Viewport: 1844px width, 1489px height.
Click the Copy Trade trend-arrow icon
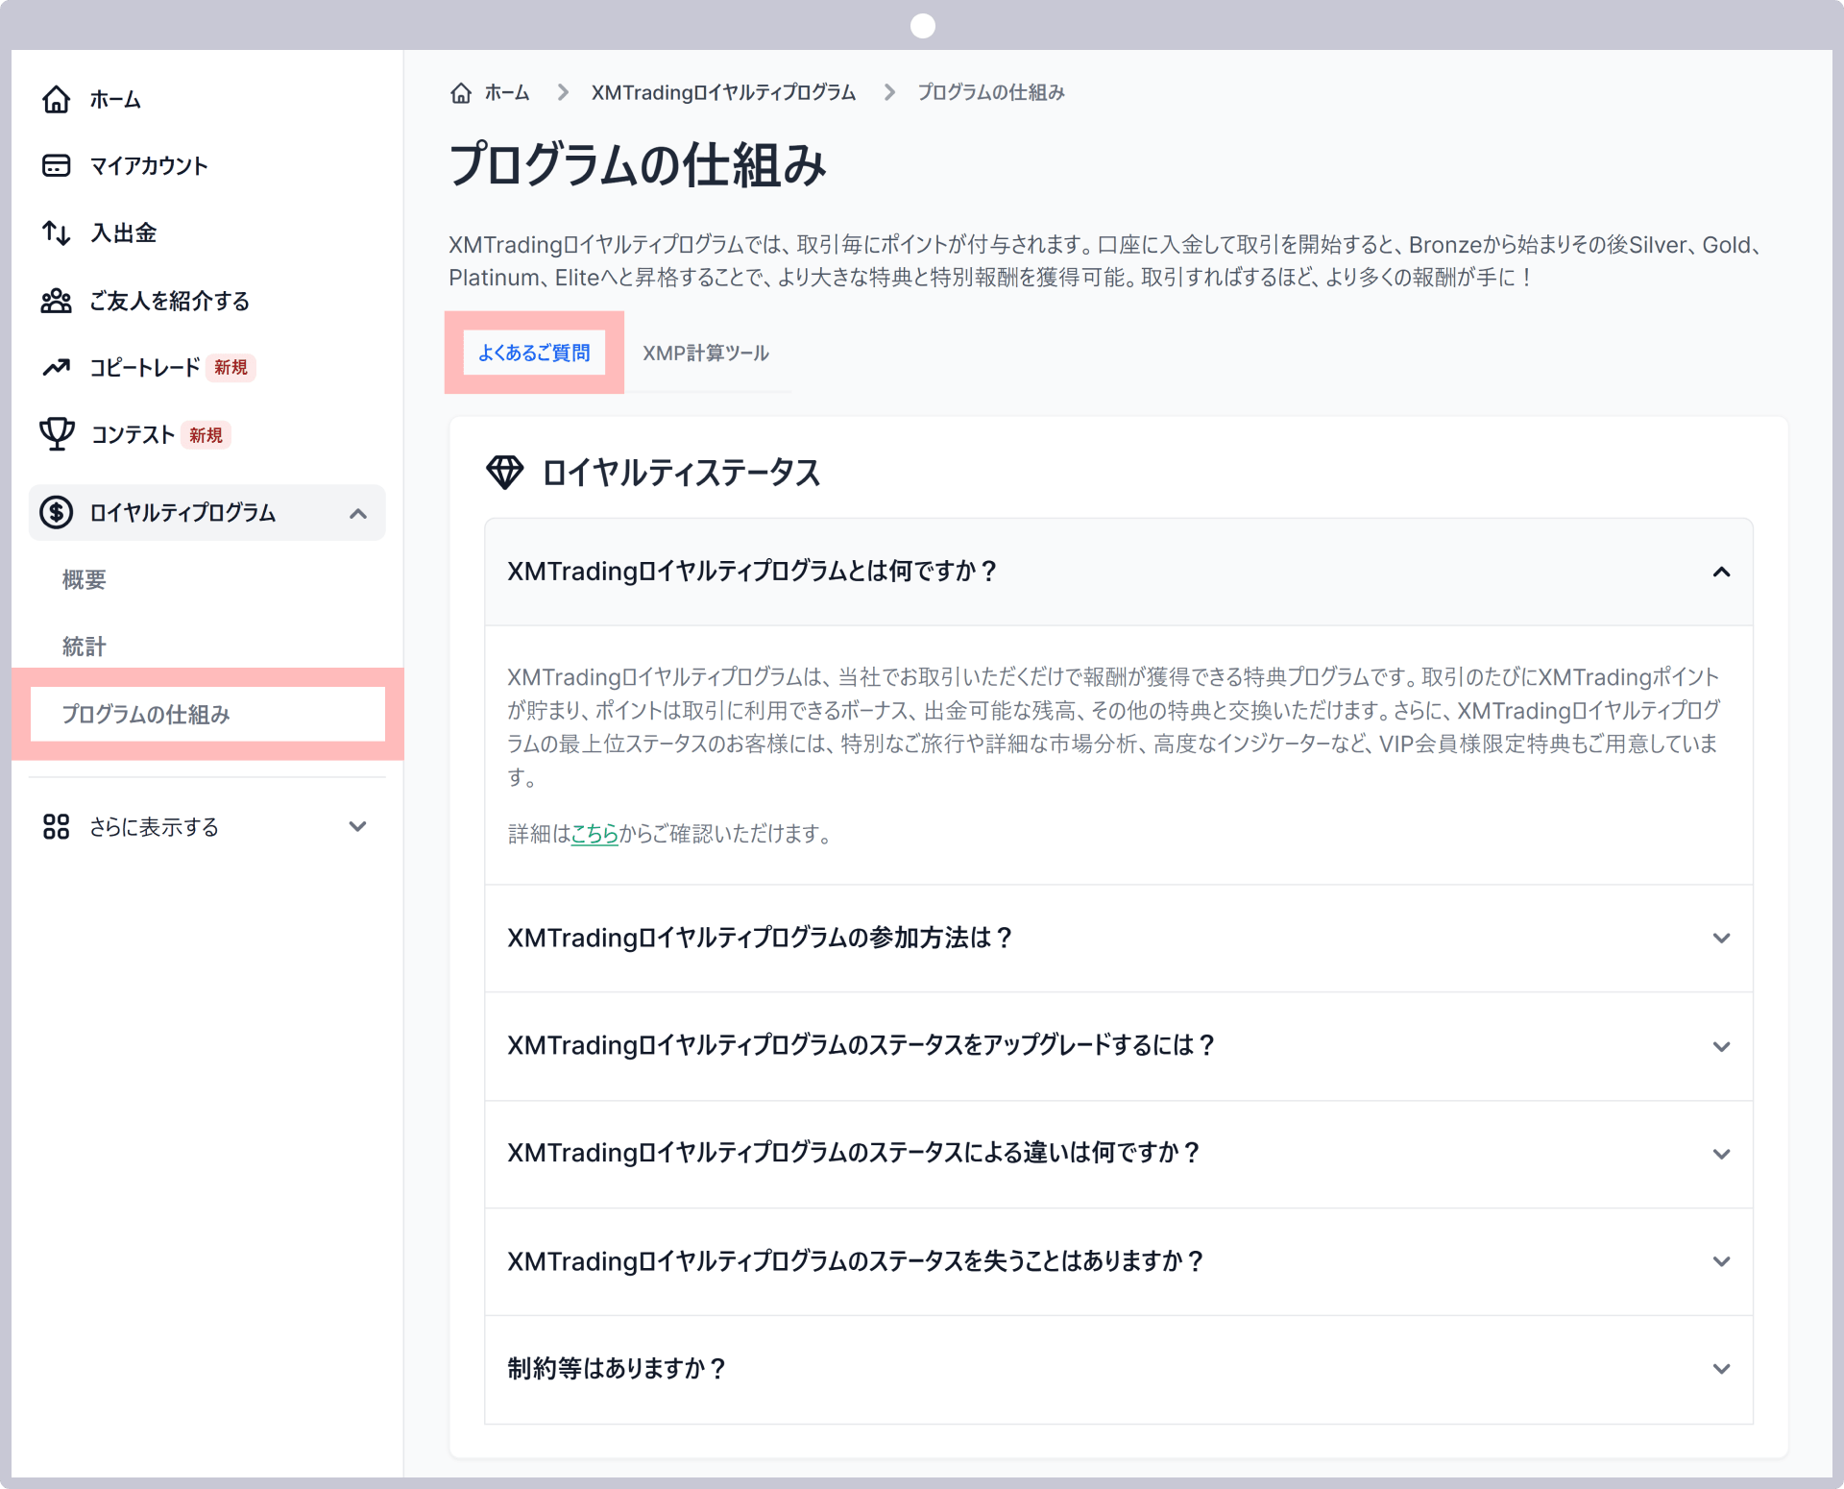click(57, 367)
